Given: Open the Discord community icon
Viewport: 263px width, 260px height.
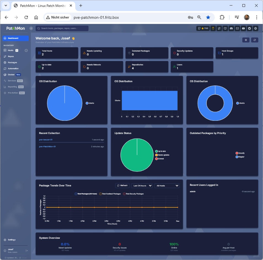Looking at the screenshot, I should coord(231,28).
